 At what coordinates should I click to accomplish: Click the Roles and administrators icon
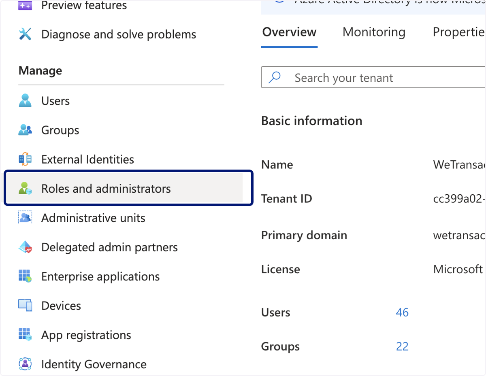pos(25,189)
